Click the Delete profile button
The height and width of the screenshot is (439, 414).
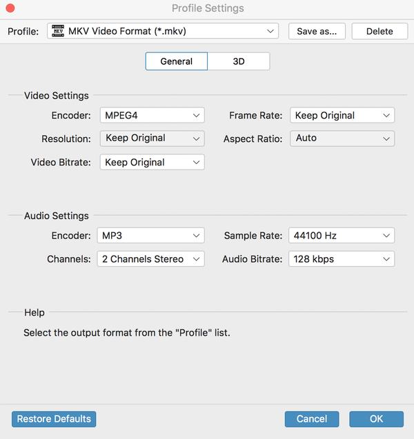(379, 31)
